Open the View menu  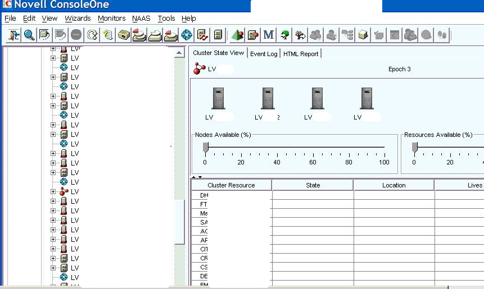pyautogui.click(x=49, y=19)
